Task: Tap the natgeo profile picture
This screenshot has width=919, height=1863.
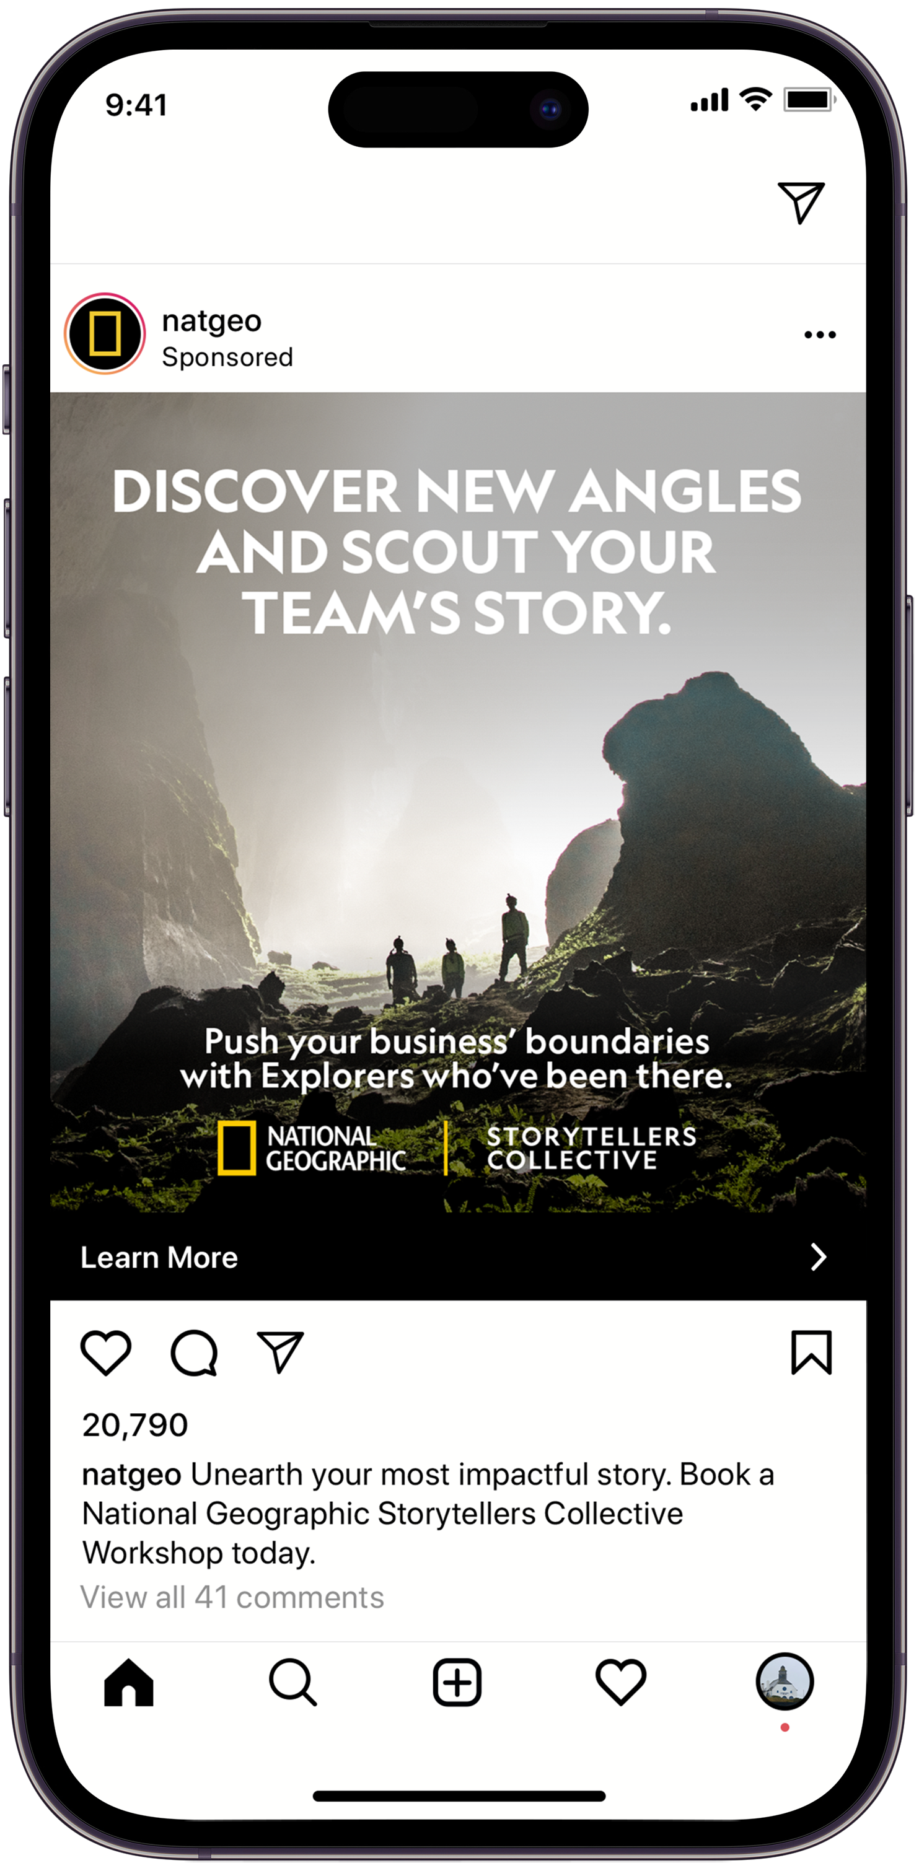Action: (105, 333)
